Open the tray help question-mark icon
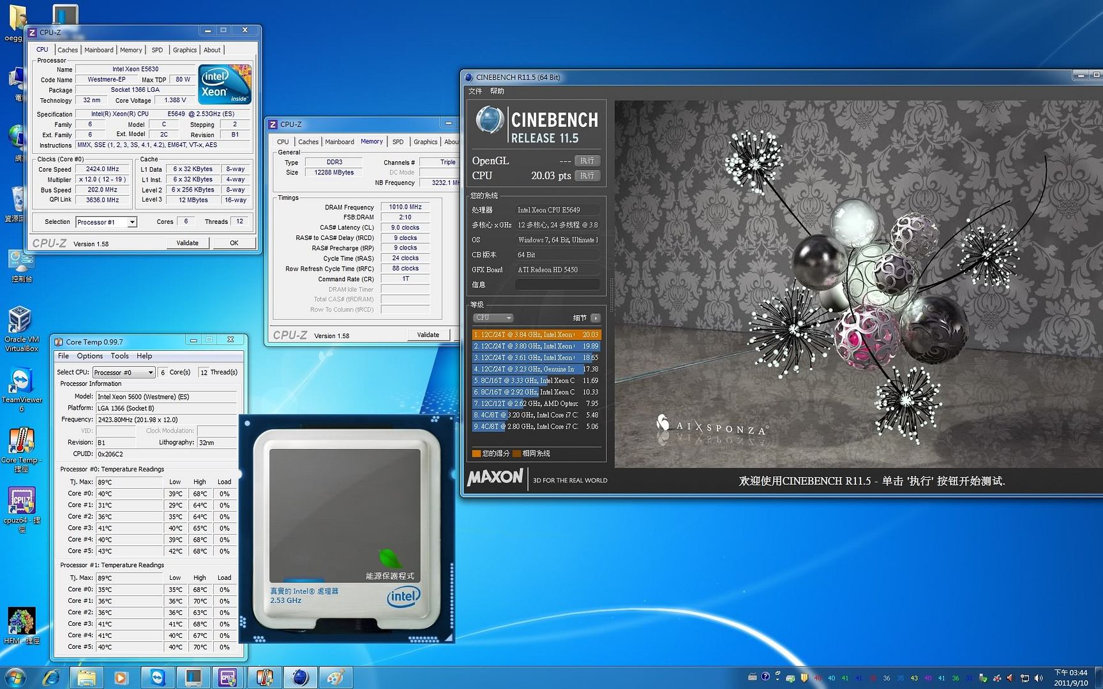Viewport: 1103px width, 689px height. pyautogui.click(x=765, y=677)
